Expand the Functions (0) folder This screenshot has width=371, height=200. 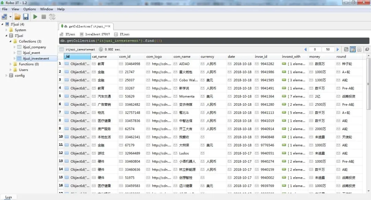pyautogui.click(x=10, y=64)
